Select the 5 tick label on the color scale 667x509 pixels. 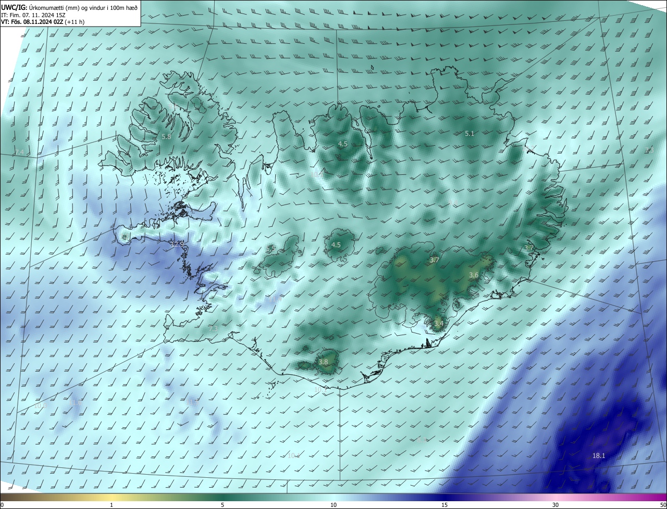click(x=223, y=505)
